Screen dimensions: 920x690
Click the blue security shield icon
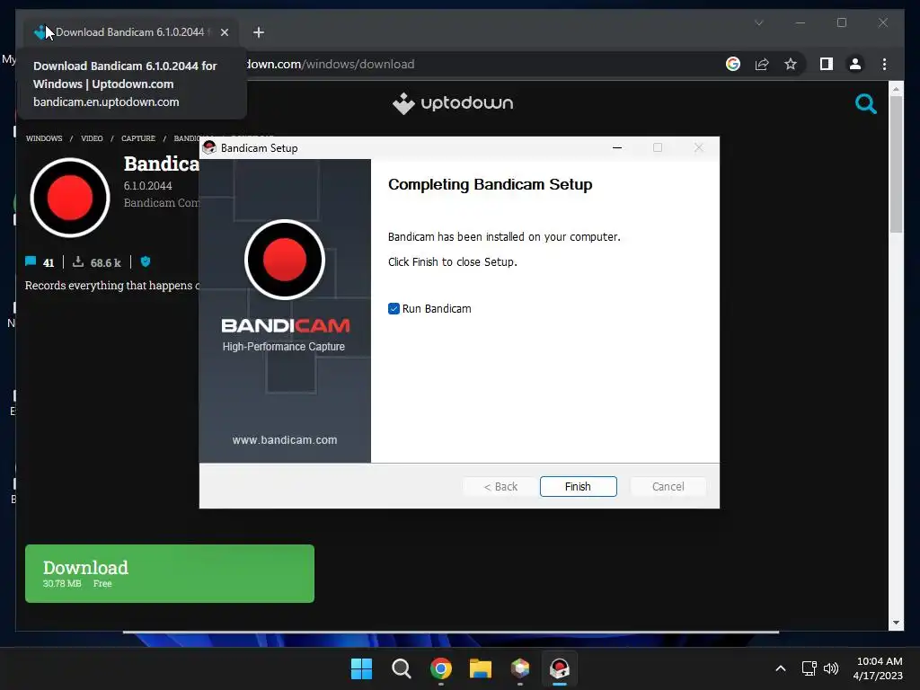pos(146,261)
